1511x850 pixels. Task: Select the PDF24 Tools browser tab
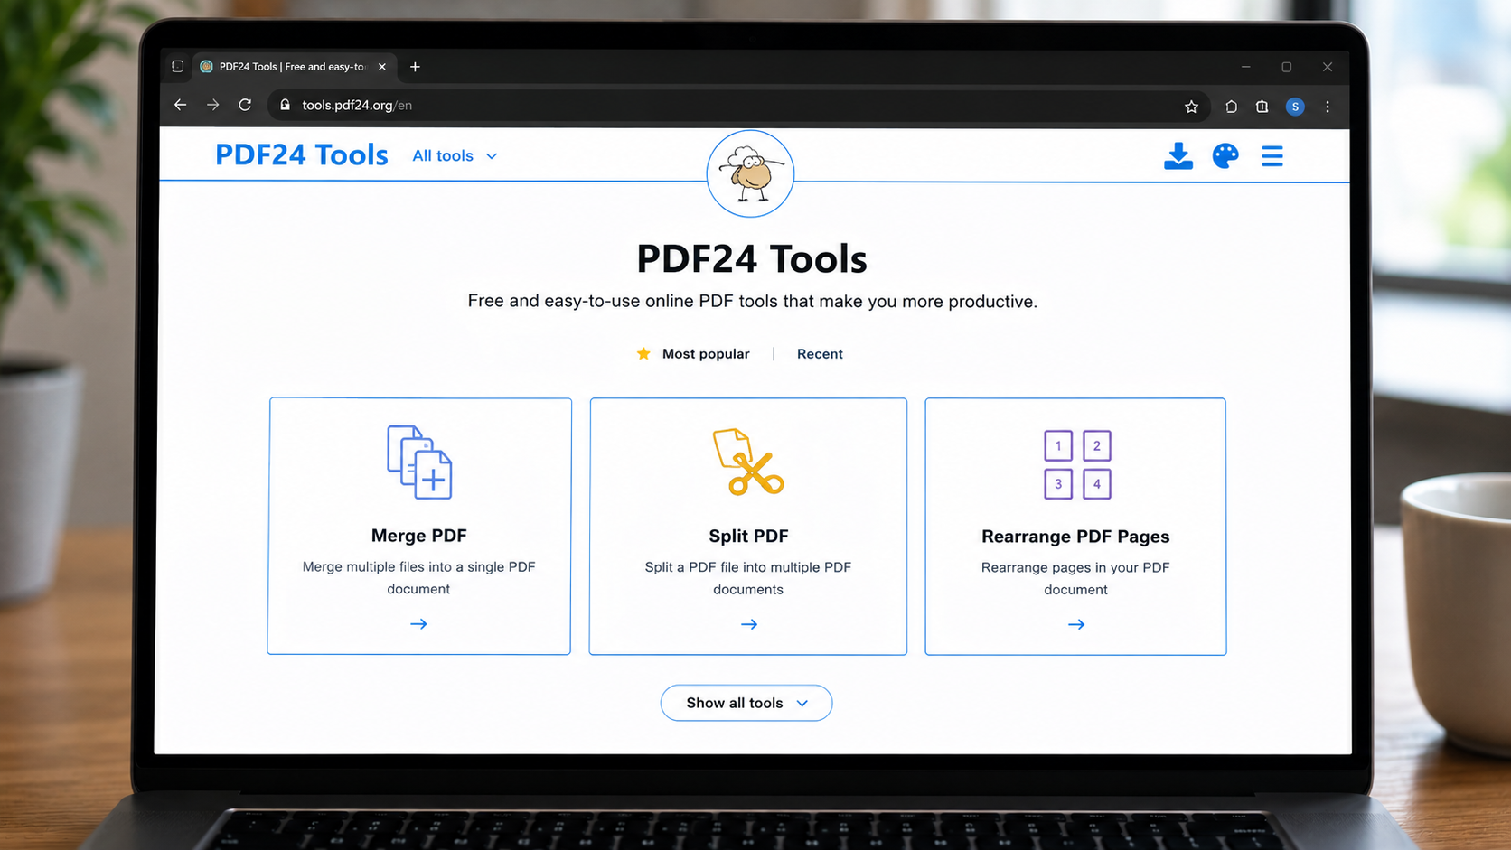[294, 67]
